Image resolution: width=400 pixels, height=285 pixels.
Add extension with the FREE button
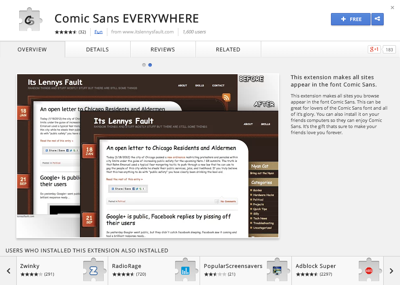(x=351, y=19)
